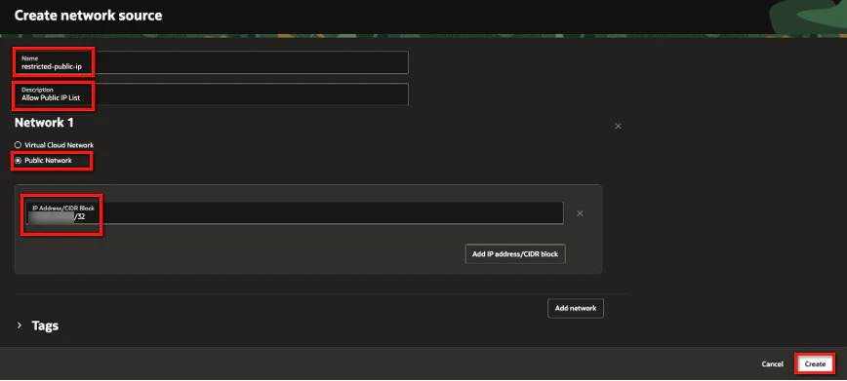Remove Network 1 with its X icon

pyautogui.click(x=618, y=126)
